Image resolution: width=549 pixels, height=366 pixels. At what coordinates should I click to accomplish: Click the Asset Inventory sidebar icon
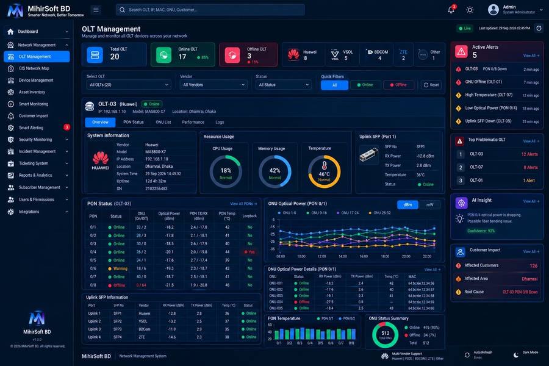(11, 92)
